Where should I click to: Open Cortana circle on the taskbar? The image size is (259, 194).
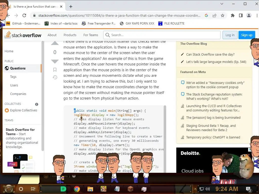21,189
